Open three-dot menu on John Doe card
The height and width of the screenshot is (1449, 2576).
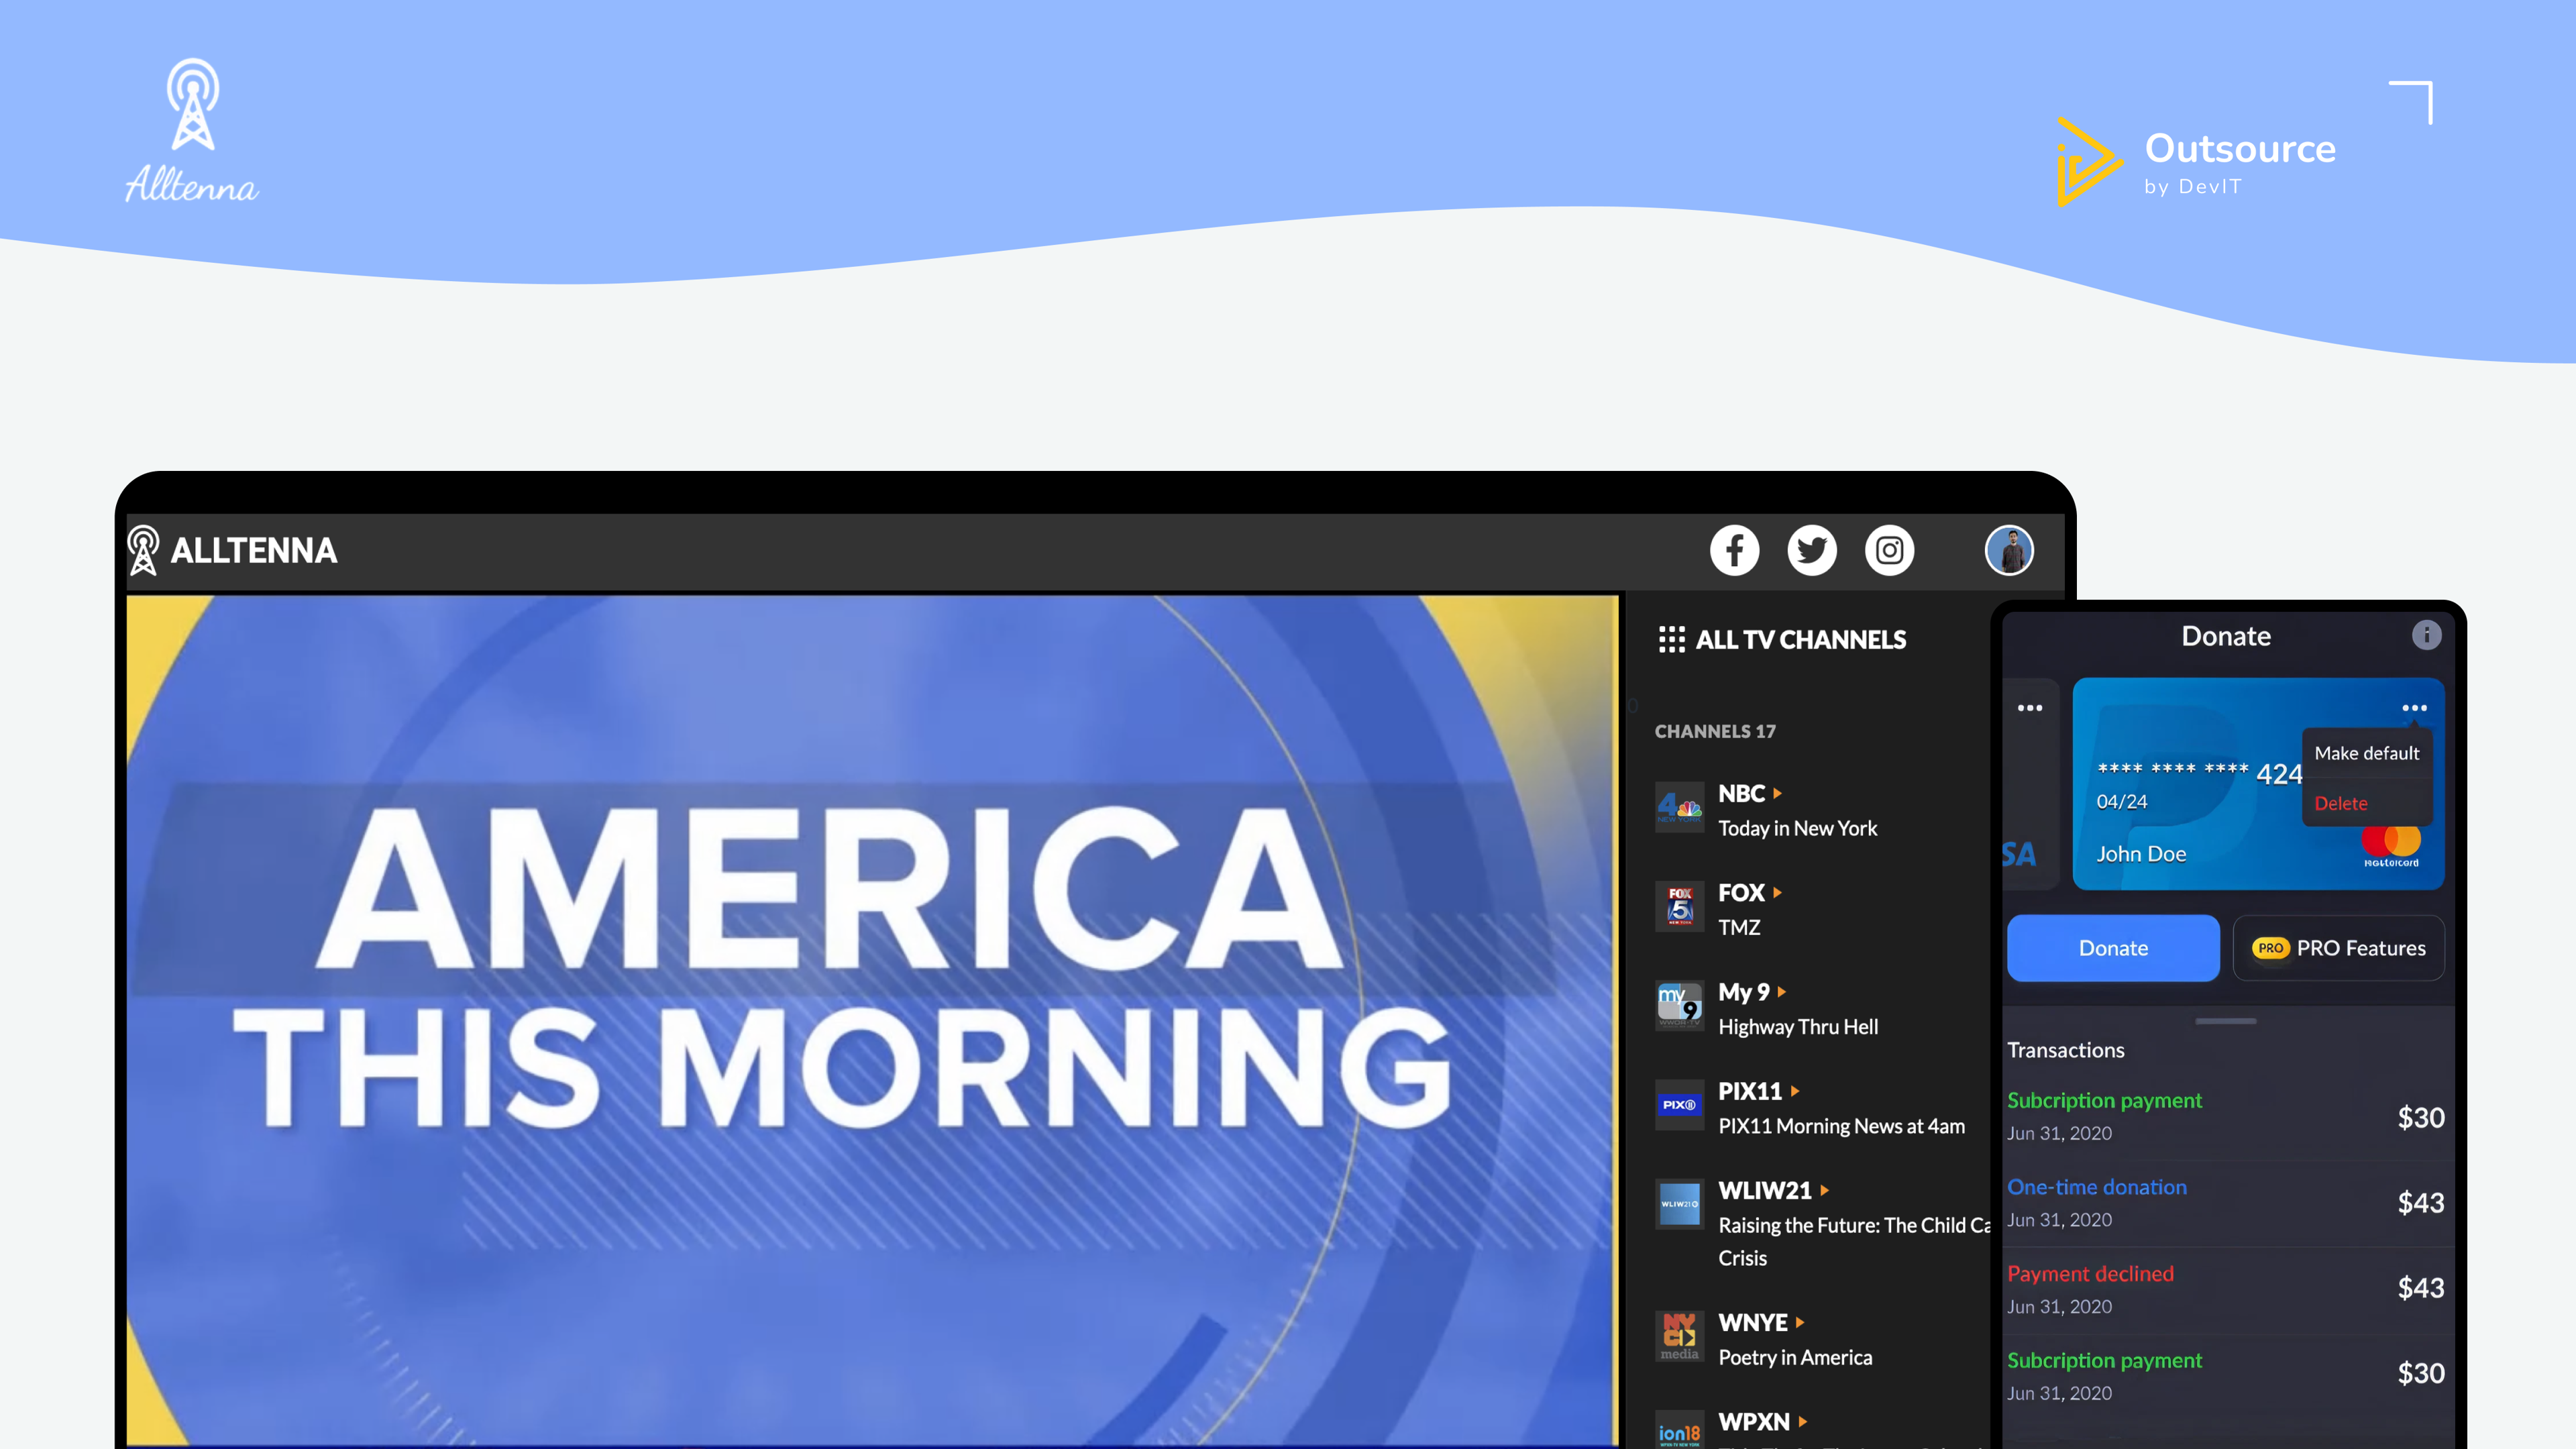tap(2414, 708)
